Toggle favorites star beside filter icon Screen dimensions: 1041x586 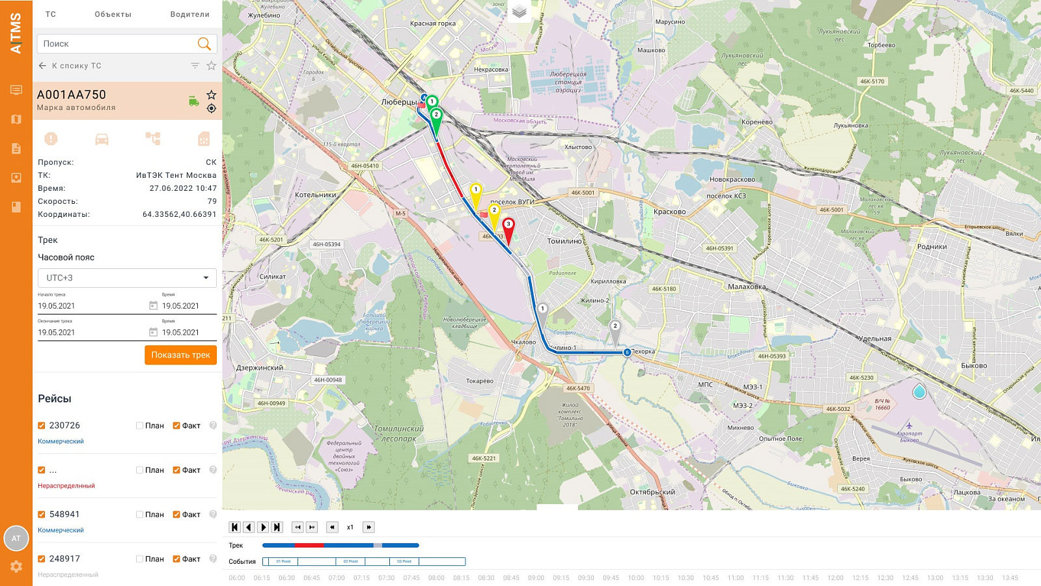coord(212,66)
